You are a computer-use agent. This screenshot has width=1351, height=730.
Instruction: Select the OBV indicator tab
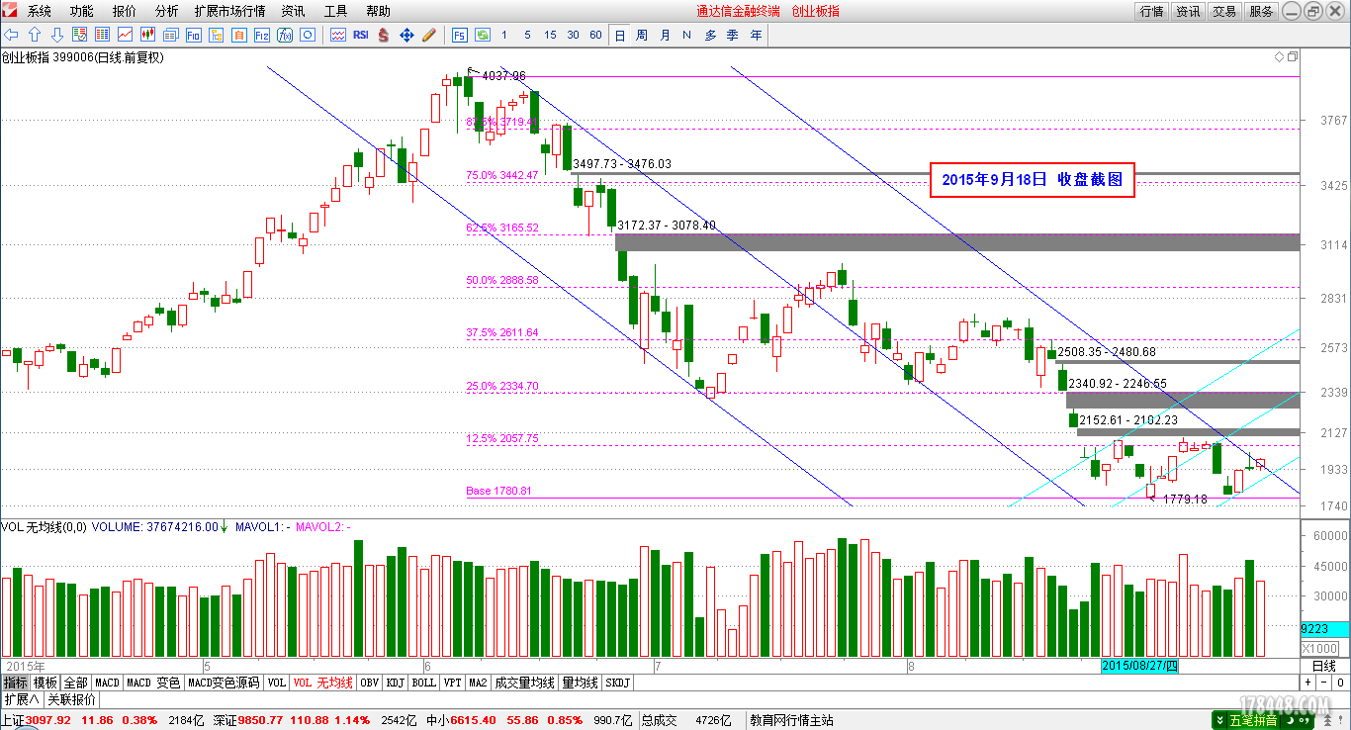pyautogui.click(x=369, y=683)
